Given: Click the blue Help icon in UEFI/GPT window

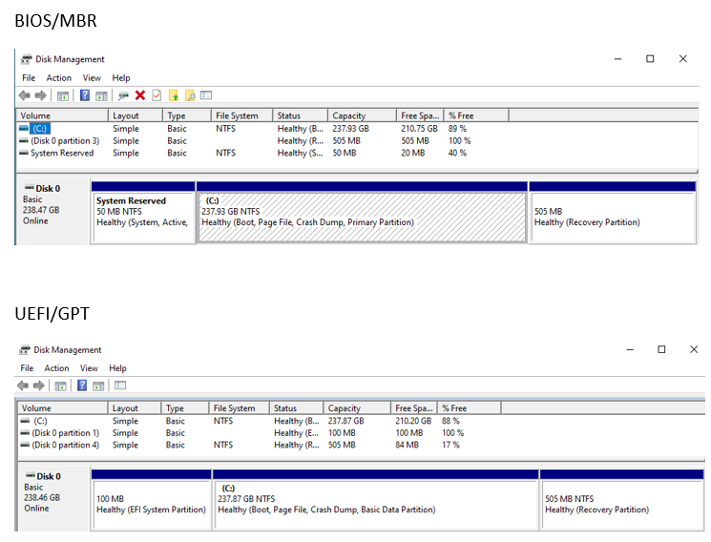Looking at the screenshot, I should pos(83,386).
